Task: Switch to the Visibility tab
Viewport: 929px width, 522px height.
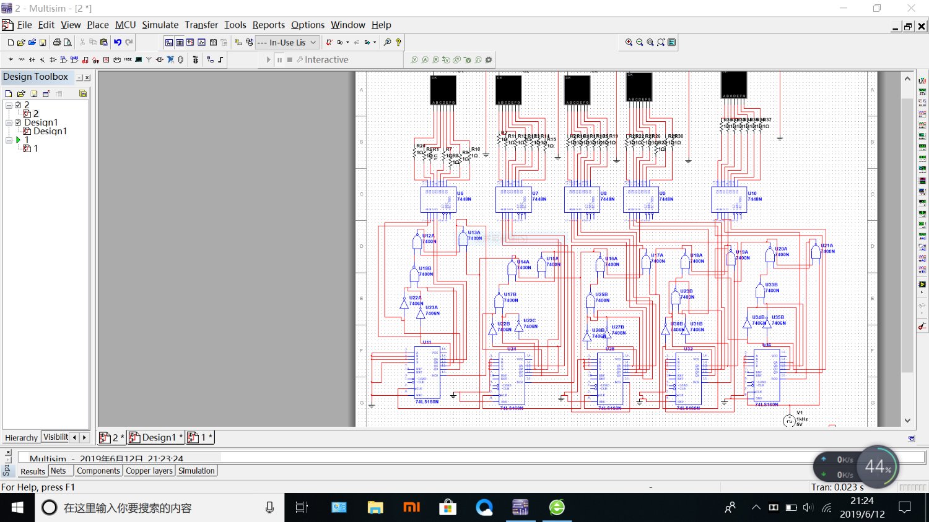Action: pos(56,437)
